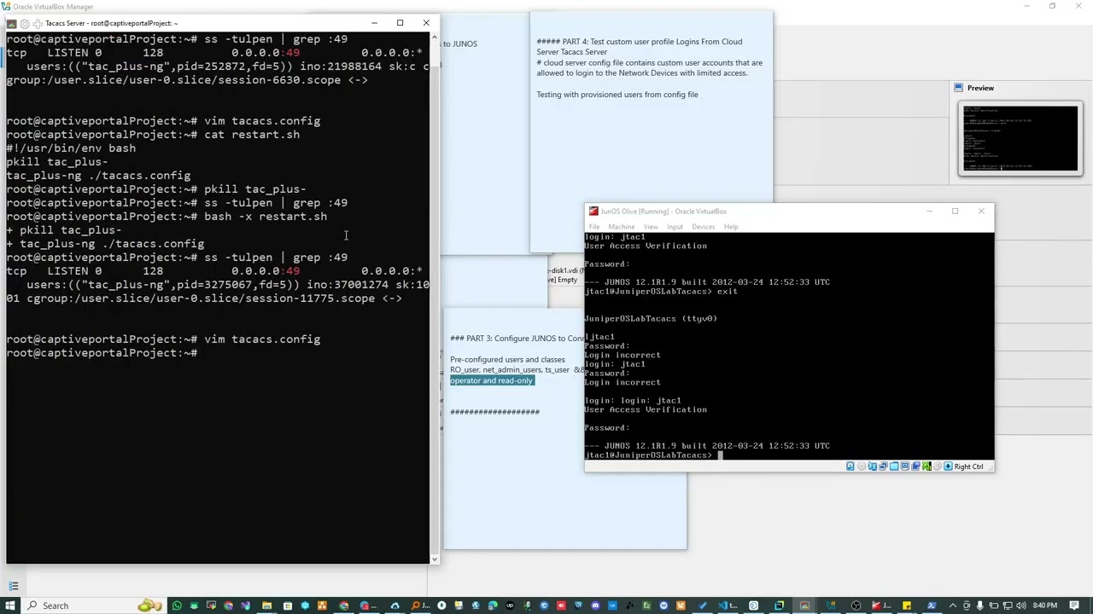This screenshot has height=614, width=1093.
Task: Click the battery tray icon
Action: tap(993, 605)
